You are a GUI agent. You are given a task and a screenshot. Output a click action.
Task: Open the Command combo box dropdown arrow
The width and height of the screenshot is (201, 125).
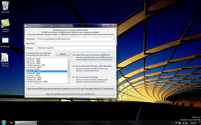pos(113,39)
